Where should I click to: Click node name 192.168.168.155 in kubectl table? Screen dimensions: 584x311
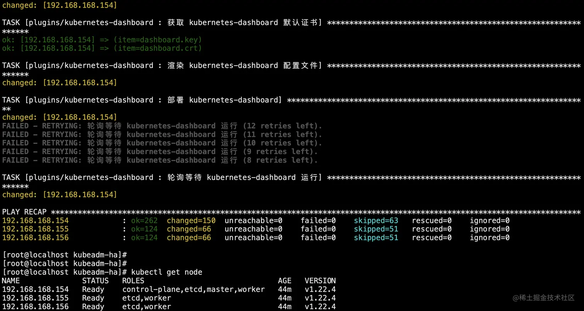point(36,298)
